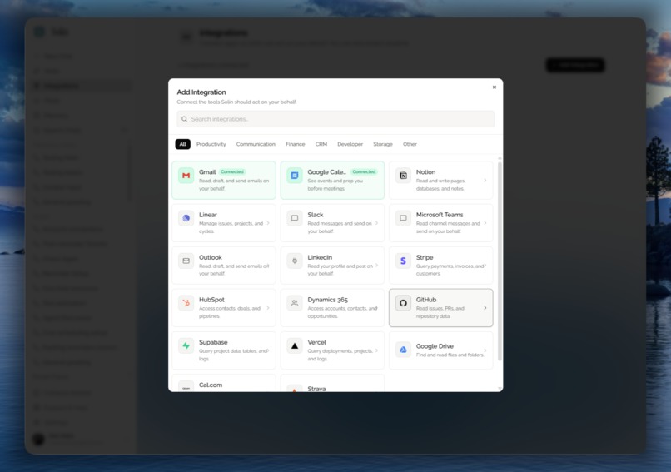Click the Outlook mail icon
Image resolution: width=671 pixels, height=472 pixels.
coord(186,261)
